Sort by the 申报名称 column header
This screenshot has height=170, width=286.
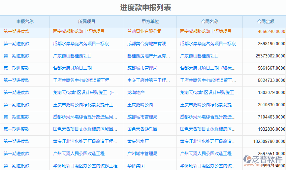25,21
